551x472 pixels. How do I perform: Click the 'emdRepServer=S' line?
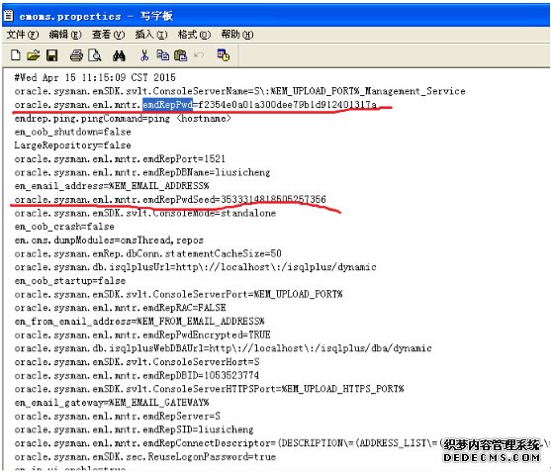pos(117,416)
